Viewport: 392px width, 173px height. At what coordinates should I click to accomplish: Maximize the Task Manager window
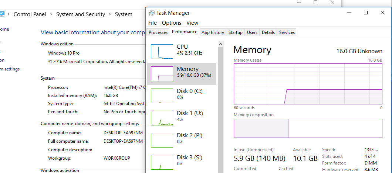tap(366, 13)
